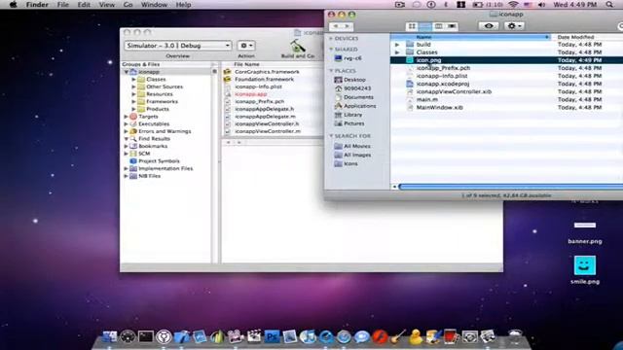Open the Apple menu
Image resolution: width=623 pixels, height=350 pixels.
[13, 5]
